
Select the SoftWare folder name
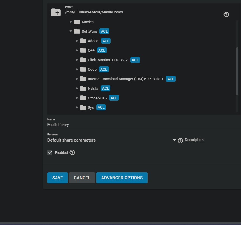(x=89, y=31)
